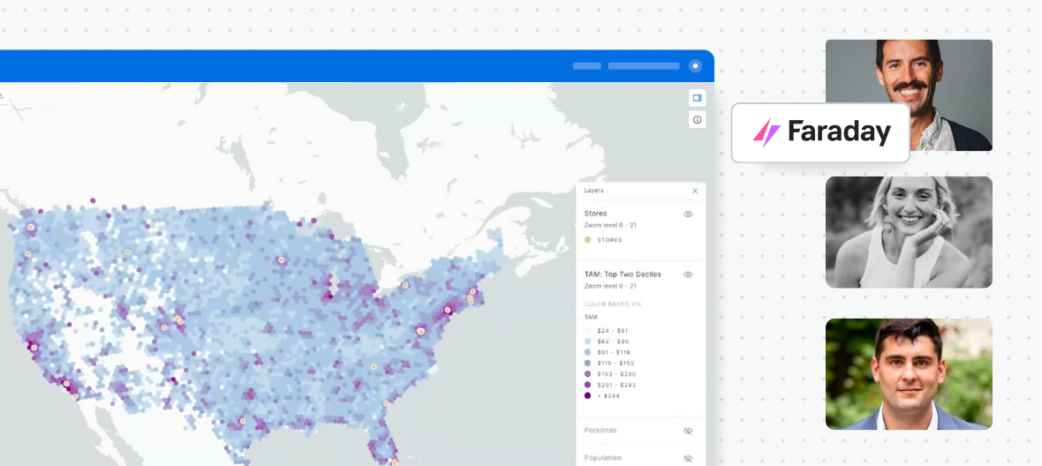The width and height of the screenshot is (1042, 466).
Task: Open the user avatar in blue header
Action: (695, 65)
